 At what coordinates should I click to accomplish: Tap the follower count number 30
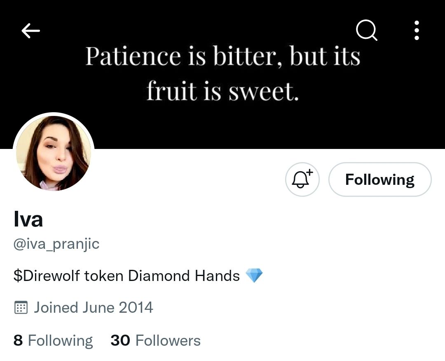[x=120, y=341]
